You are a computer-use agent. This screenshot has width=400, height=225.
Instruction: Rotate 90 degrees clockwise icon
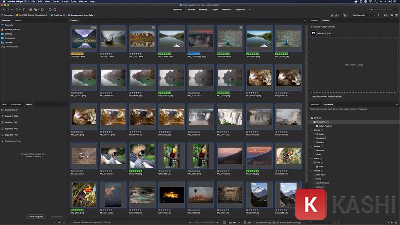click(55, 9)
